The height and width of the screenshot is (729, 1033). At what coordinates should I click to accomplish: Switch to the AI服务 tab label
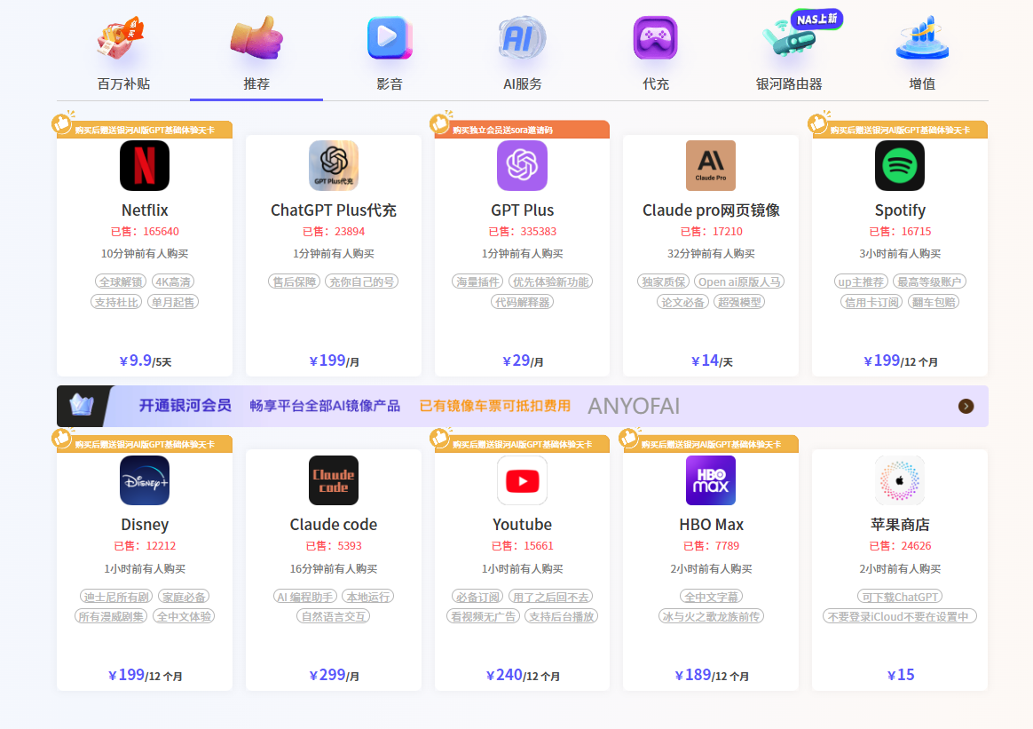[x=523, y=83]
